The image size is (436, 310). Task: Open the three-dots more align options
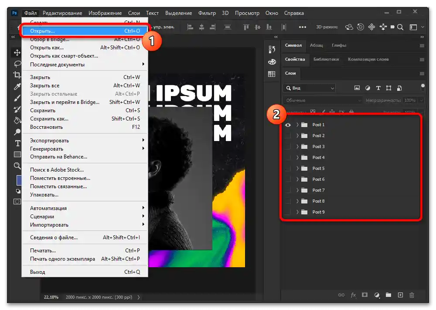coord(302,27)
